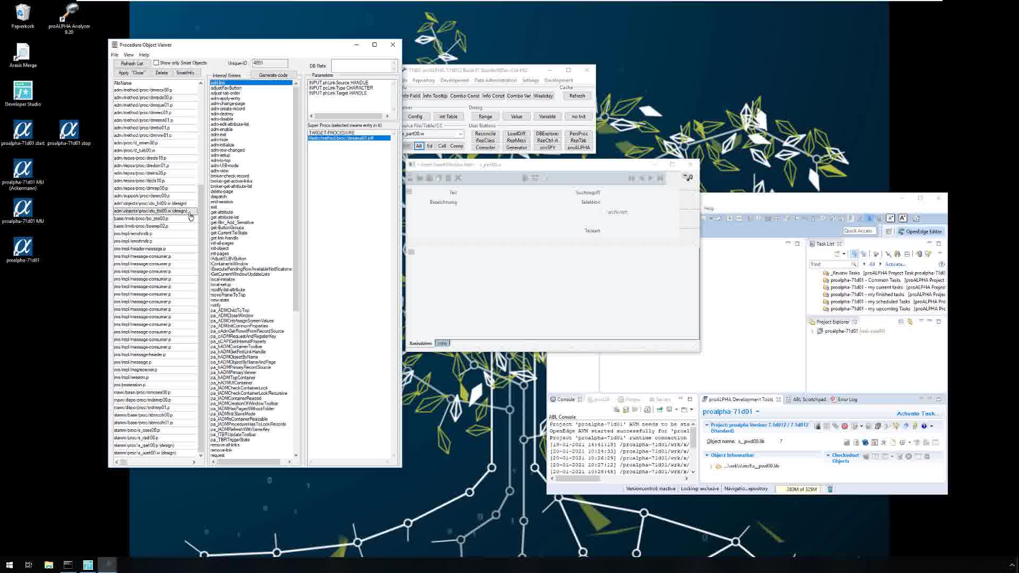Launch proALPHA Analyzer 9.20 desktop icon
The width and height of the screenshot is (1019, 573).
69,18
